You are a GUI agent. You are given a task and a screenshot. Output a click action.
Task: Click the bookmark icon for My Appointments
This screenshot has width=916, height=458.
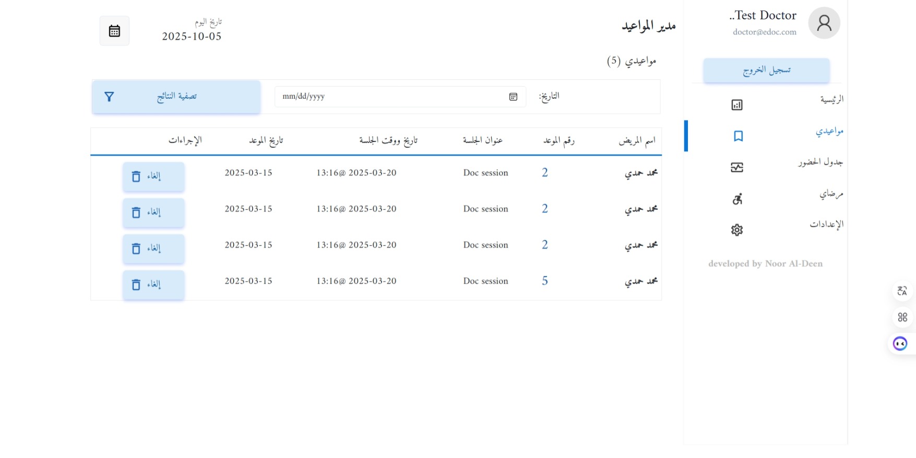pyautogui.click(x=737, y=136)
